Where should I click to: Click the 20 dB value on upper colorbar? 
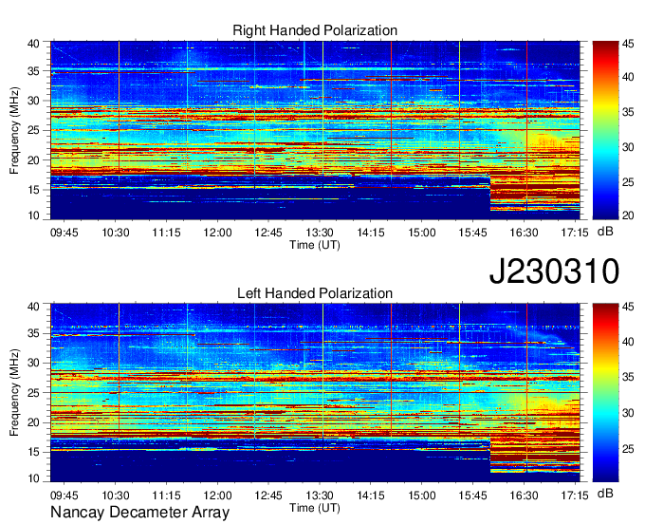[x=628, y=215]
